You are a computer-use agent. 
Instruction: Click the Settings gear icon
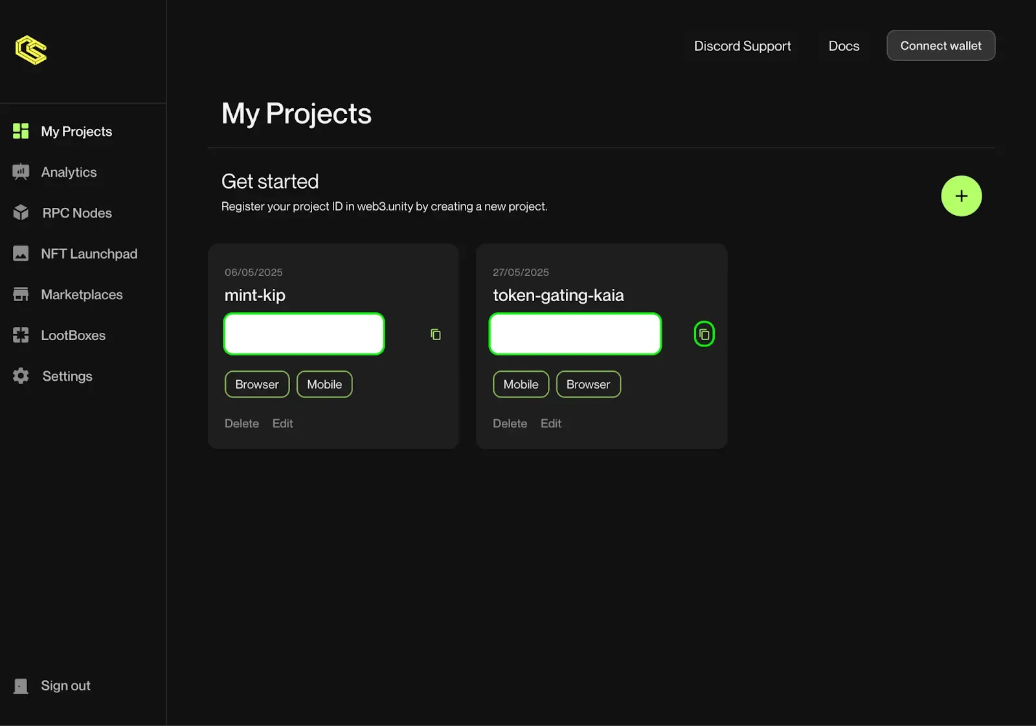coord(21,376)
